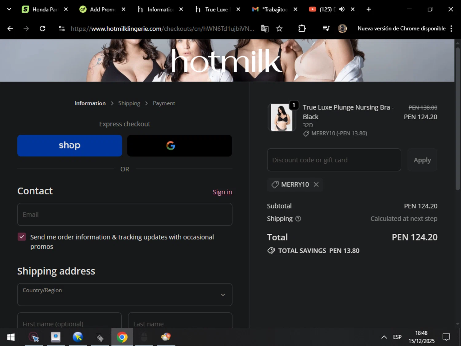Open Chrome three-dot menu
461x346 pixels.
pyautogui.click(x=451, y=29)
